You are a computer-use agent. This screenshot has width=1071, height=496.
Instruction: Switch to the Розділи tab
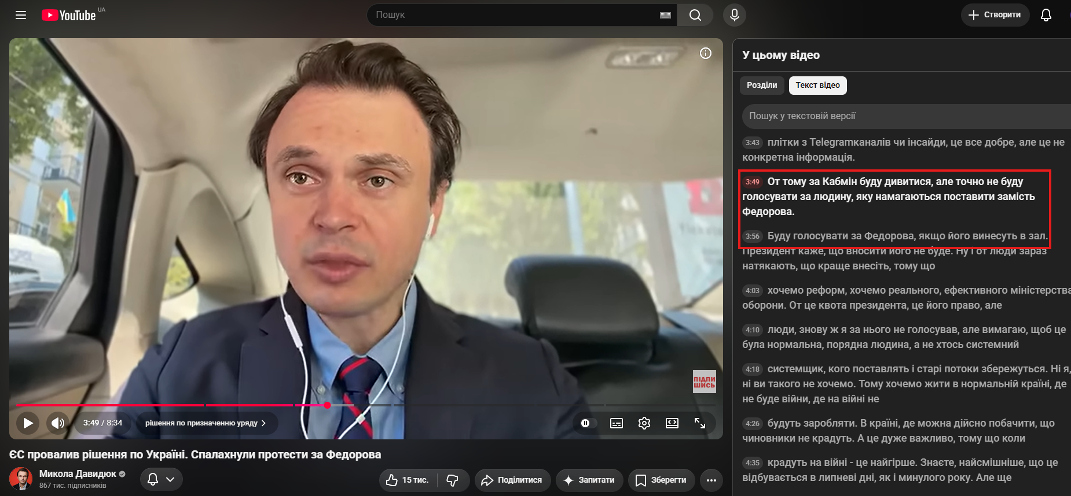click(762, 85)
